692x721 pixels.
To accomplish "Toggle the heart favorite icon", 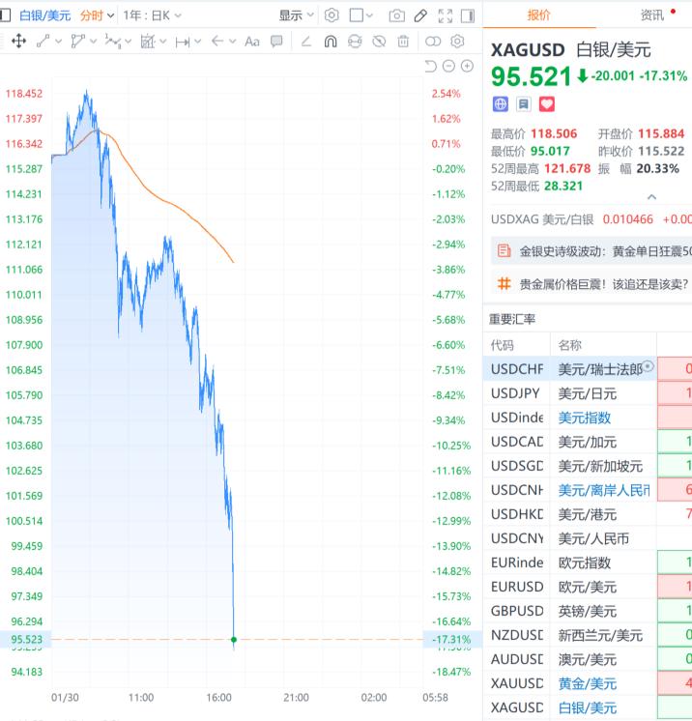I will (547, 104).
